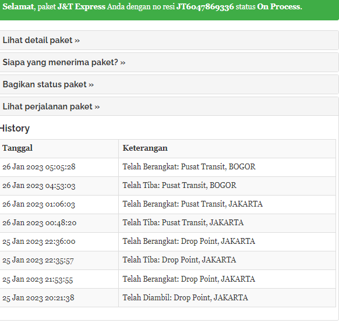Click the Tanggal column header
This screenshot has width=339, height=323.
[x=17, y=148]
